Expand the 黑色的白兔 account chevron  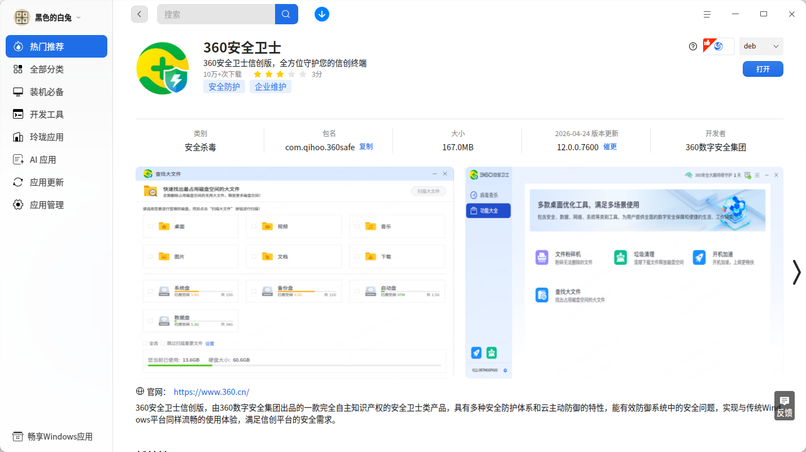click(x=79, y=18)
